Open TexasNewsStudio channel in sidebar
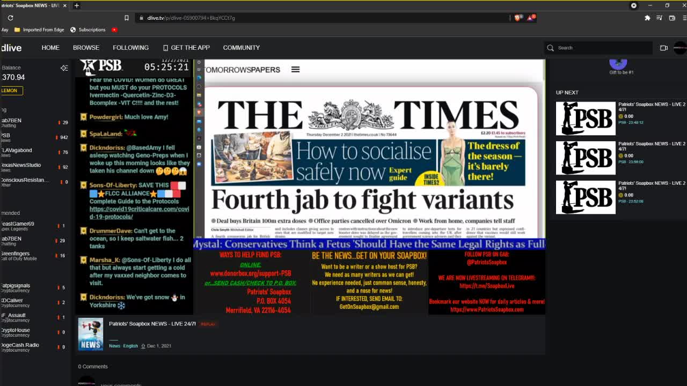The image size is (687, 386). [x=34, y=167]
